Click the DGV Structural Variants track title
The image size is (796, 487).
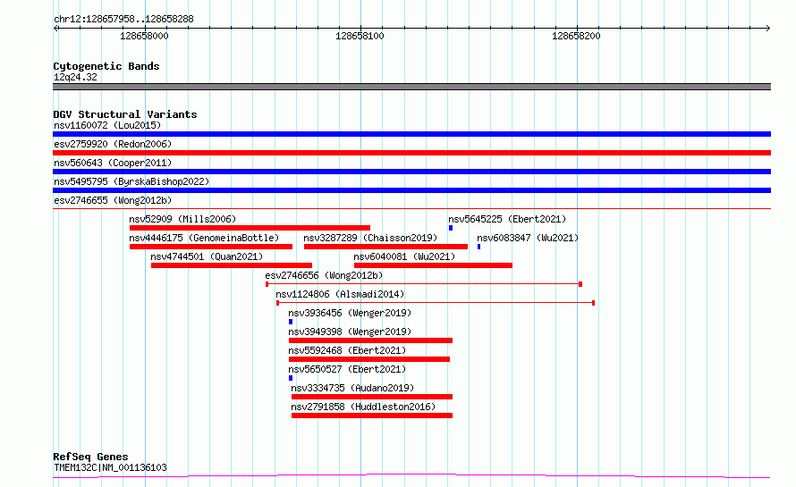tap(125, 114)
